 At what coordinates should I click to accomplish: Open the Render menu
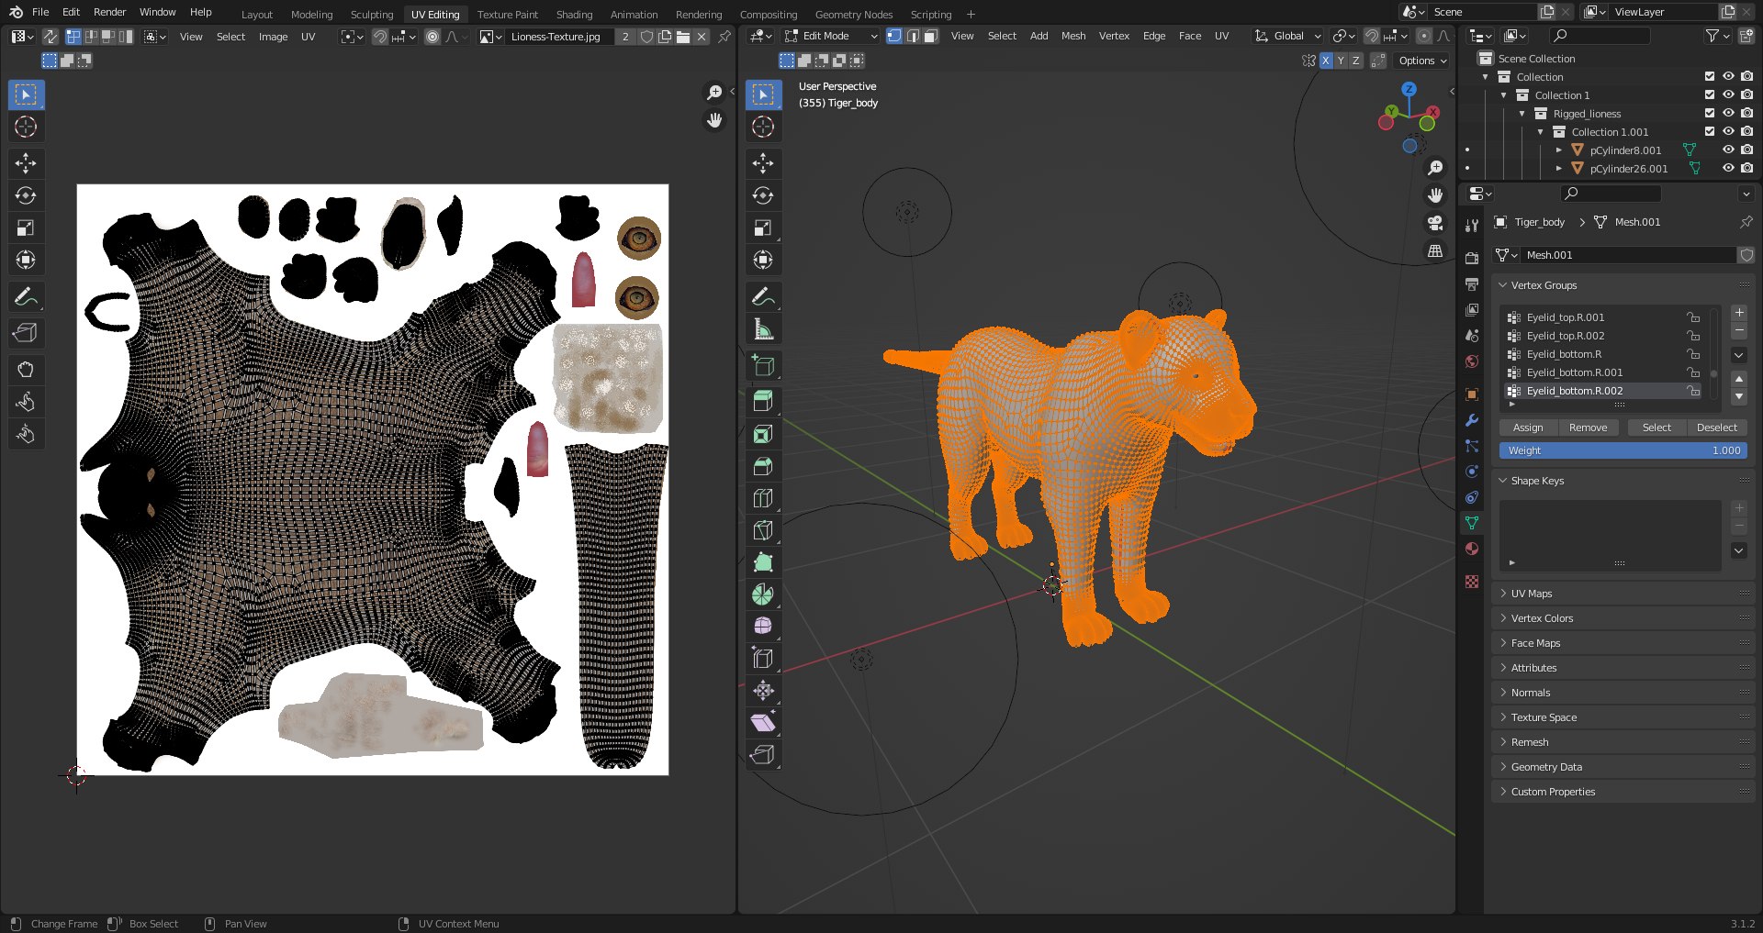click(x=109, y=12)
